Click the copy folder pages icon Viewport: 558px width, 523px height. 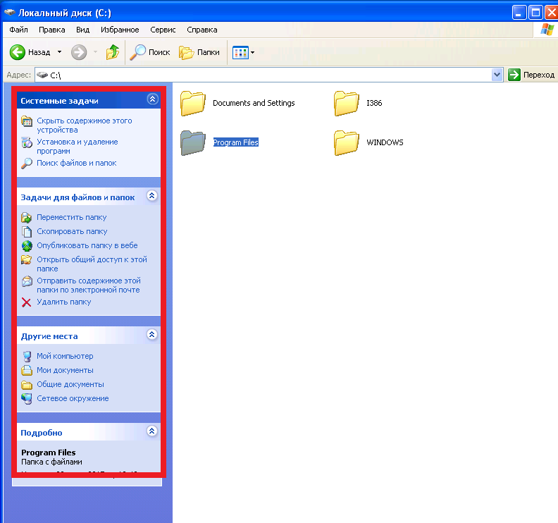[27, 232]
